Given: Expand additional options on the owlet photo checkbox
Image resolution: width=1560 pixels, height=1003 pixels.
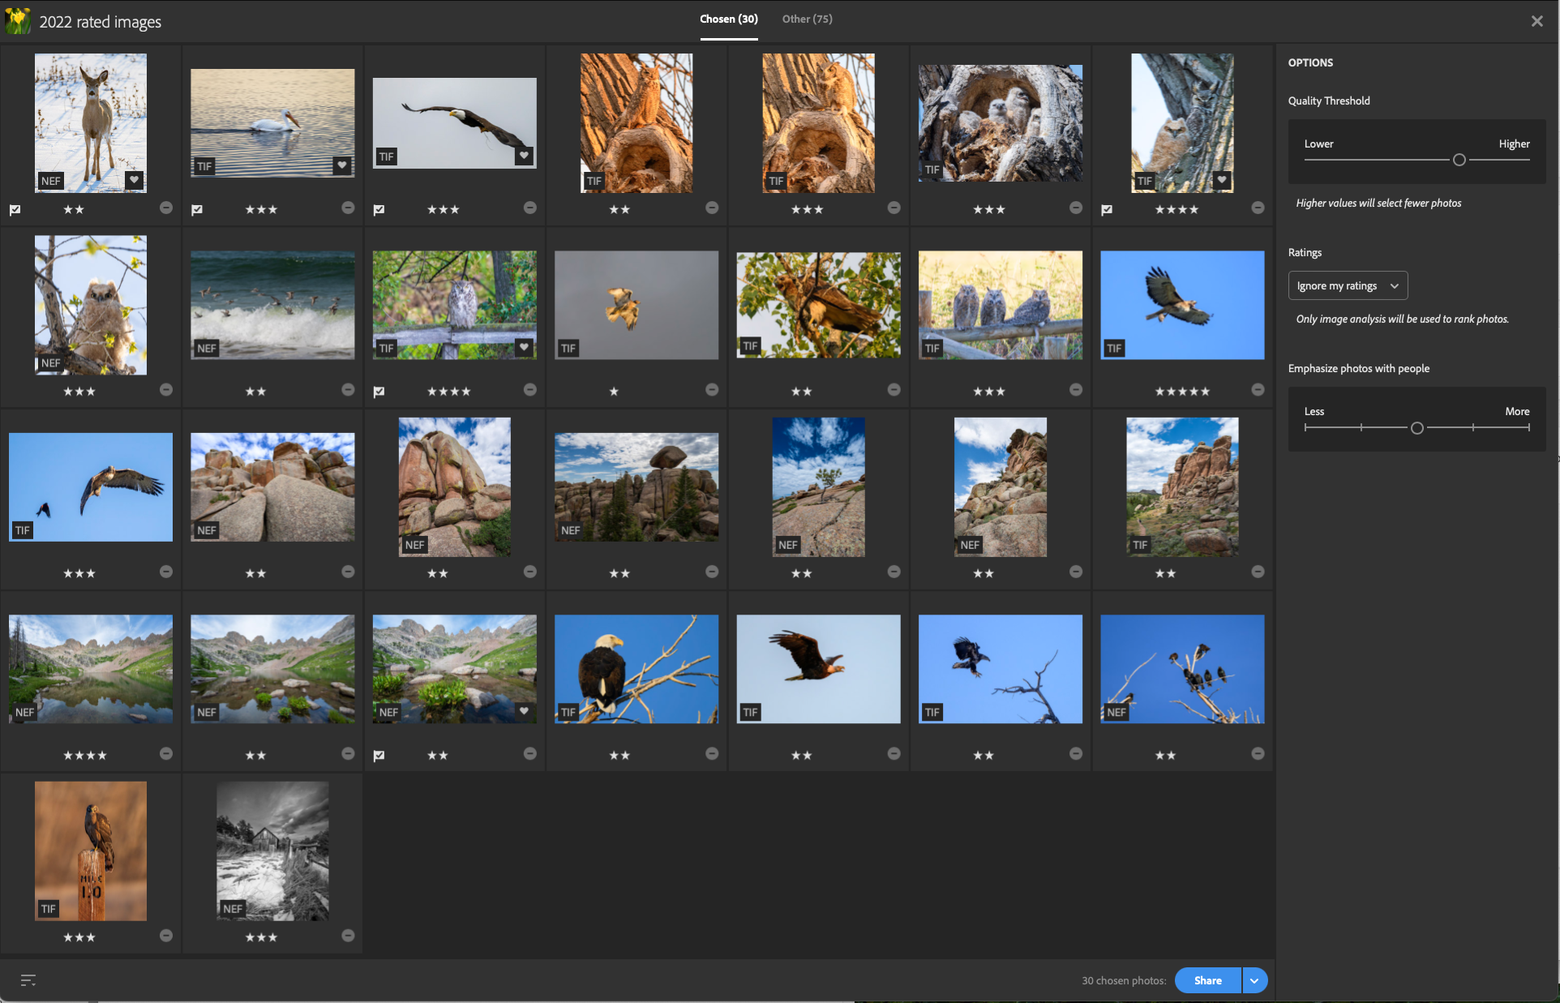Looking at the screenshot, I should (1106, 208).
